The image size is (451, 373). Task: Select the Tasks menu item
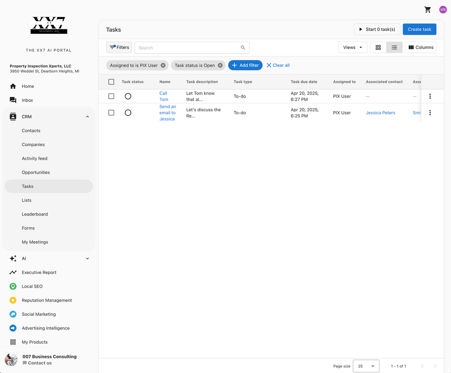pyautogui.click(x=49, y=186)
